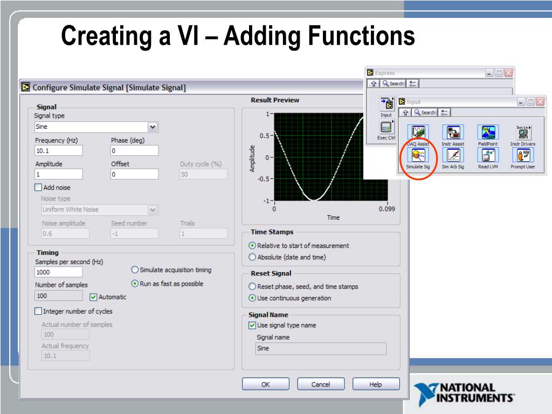Click the Seed number field
This screenshot has height=414, width=552.
tap(134, 233)
